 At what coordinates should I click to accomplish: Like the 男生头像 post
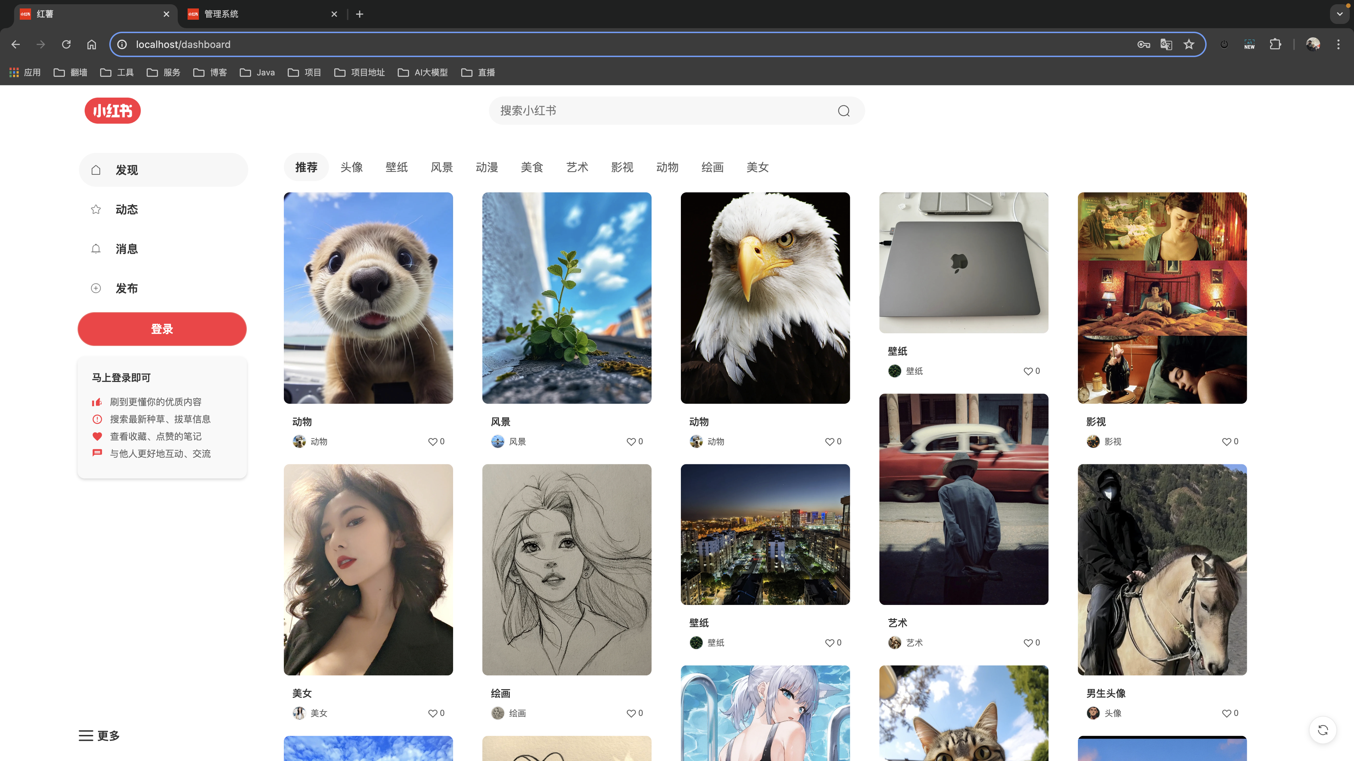pyautogui.click(x=1226, y=713)
